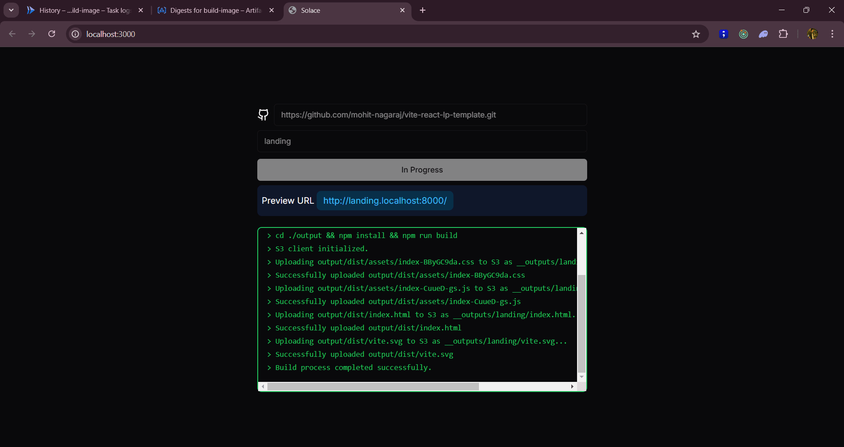View site information icon in address bar
The height and width of the screenshot is (447, 844).
pyautogui.click(x=76, y=34)
